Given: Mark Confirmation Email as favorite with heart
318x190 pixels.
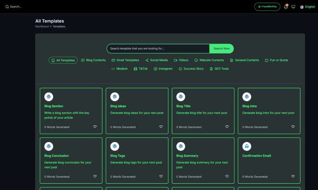Looking at the screenshot, I should pyautogui.click(x=293, y=176).
